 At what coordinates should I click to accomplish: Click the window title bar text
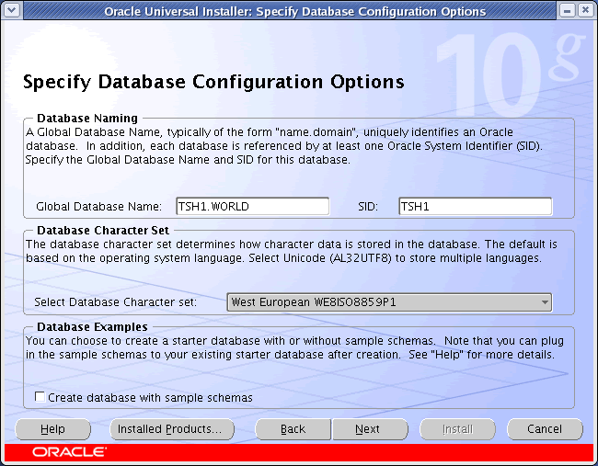tap(295, 11)
